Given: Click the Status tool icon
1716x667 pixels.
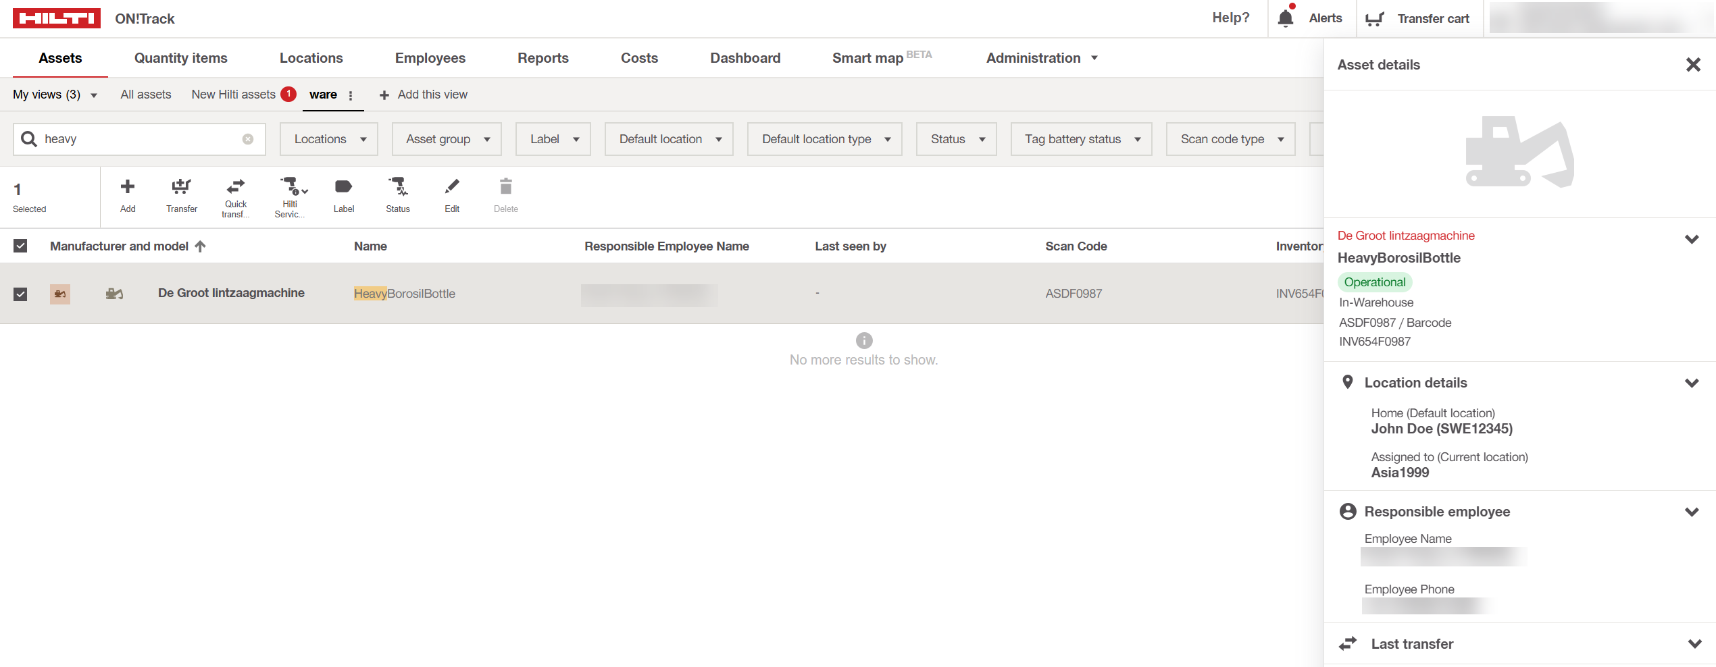Looking at the screenshot, I should pyautogui.click(x=398, y=187).
